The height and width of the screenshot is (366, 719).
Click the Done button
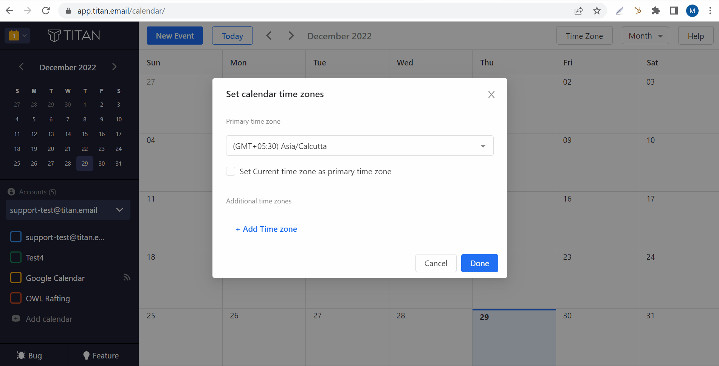(479, 263)
